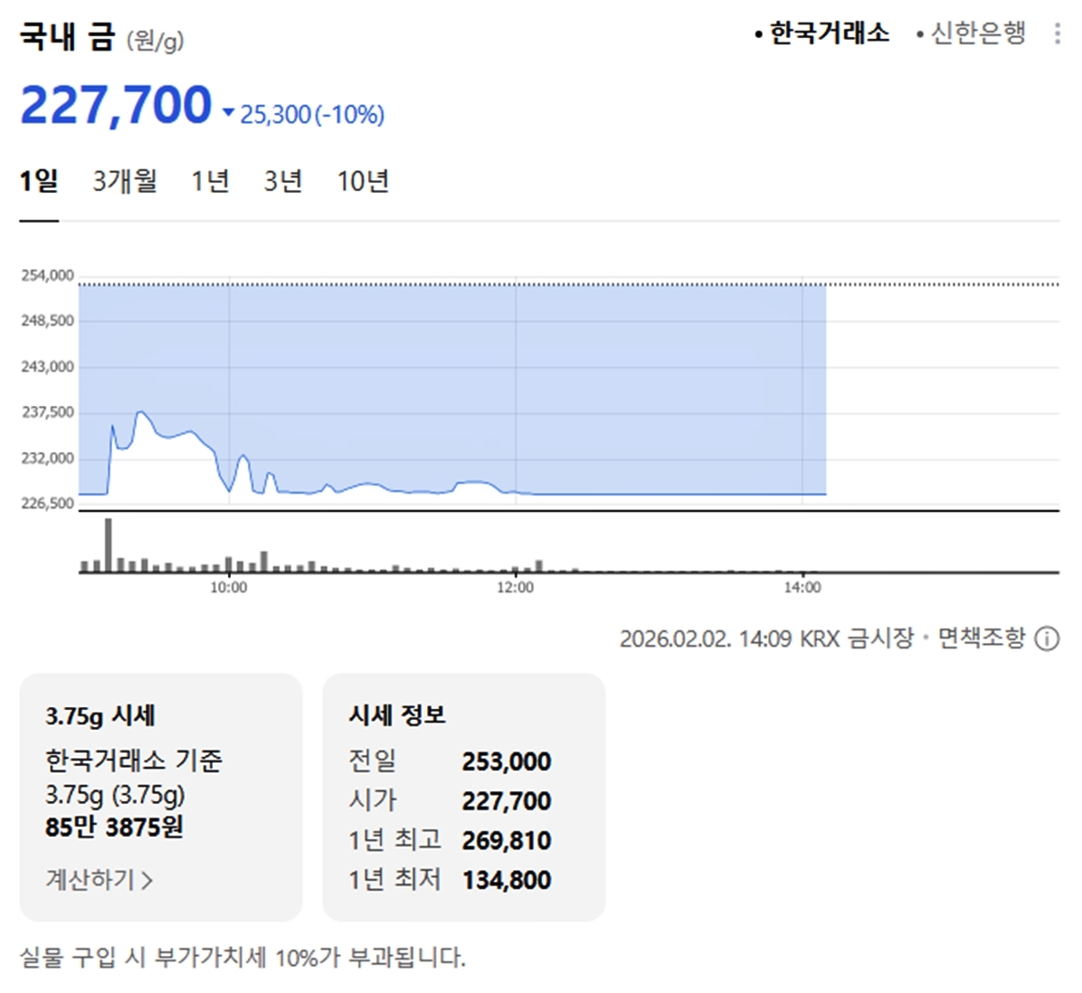Open the 면책조항 disclaimer link
The width and height of the screenshot is (1082, 993).
(x=981, y=639)
